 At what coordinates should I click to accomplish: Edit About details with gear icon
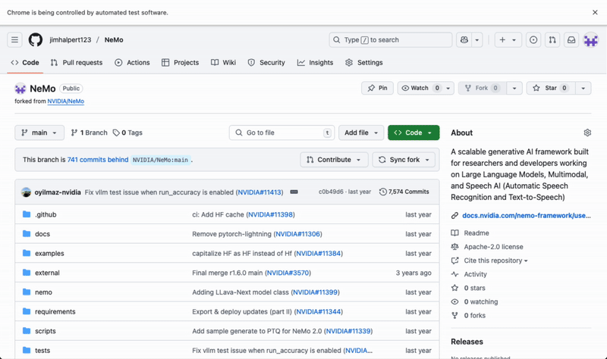[587, 133]
